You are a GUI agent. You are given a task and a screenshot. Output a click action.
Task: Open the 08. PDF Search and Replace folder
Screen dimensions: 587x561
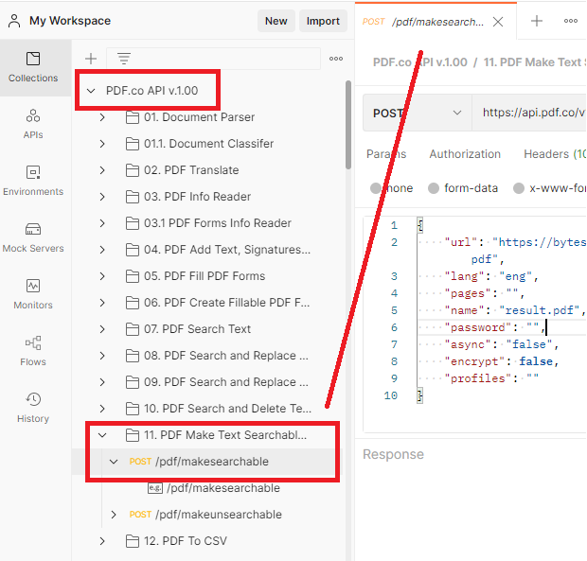tap(226, 356)
